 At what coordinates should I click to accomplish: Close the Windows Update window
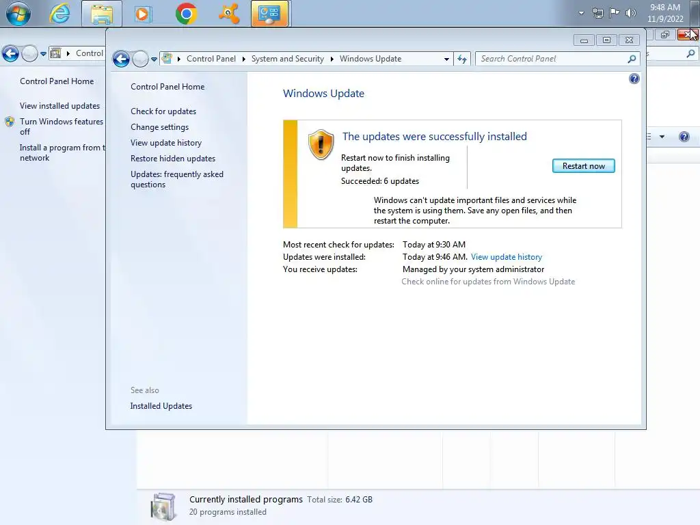pos(629,40)
